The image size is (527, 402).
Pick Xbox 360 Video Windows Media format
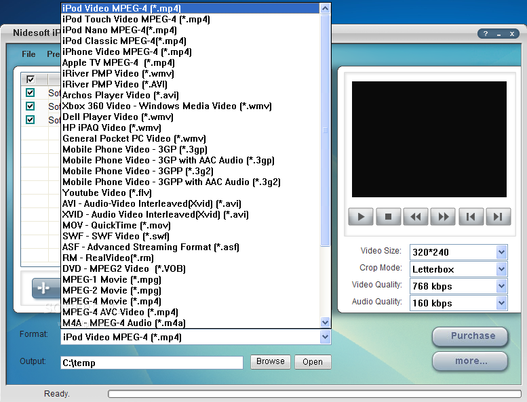[x=191, y=106]
